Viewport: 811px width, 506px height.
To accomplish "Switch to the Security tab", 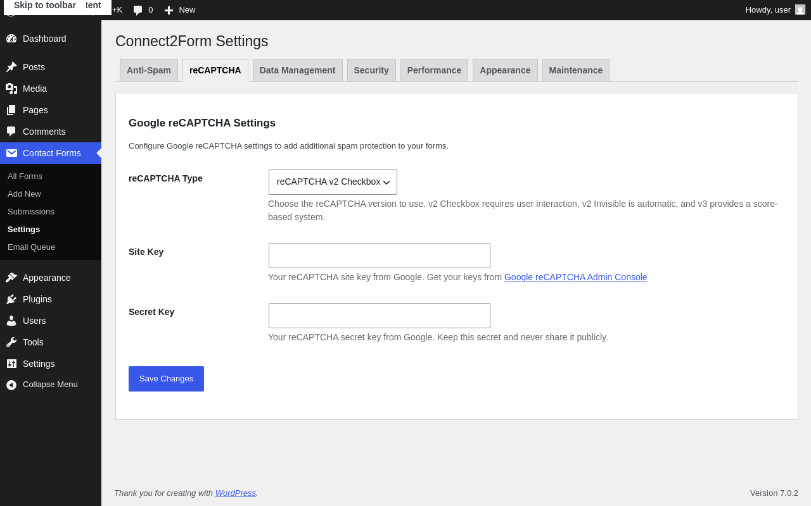I will tap(371, 70).
